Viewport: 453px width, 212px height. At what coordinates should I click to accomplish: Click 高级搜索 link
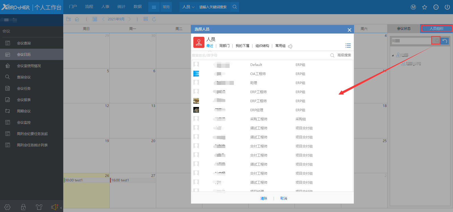pos(344,55)
